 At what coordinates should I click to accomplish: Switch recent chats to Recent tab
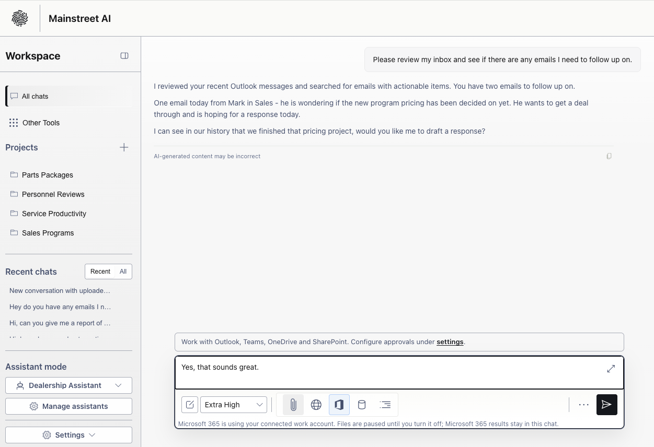[100, 272]
